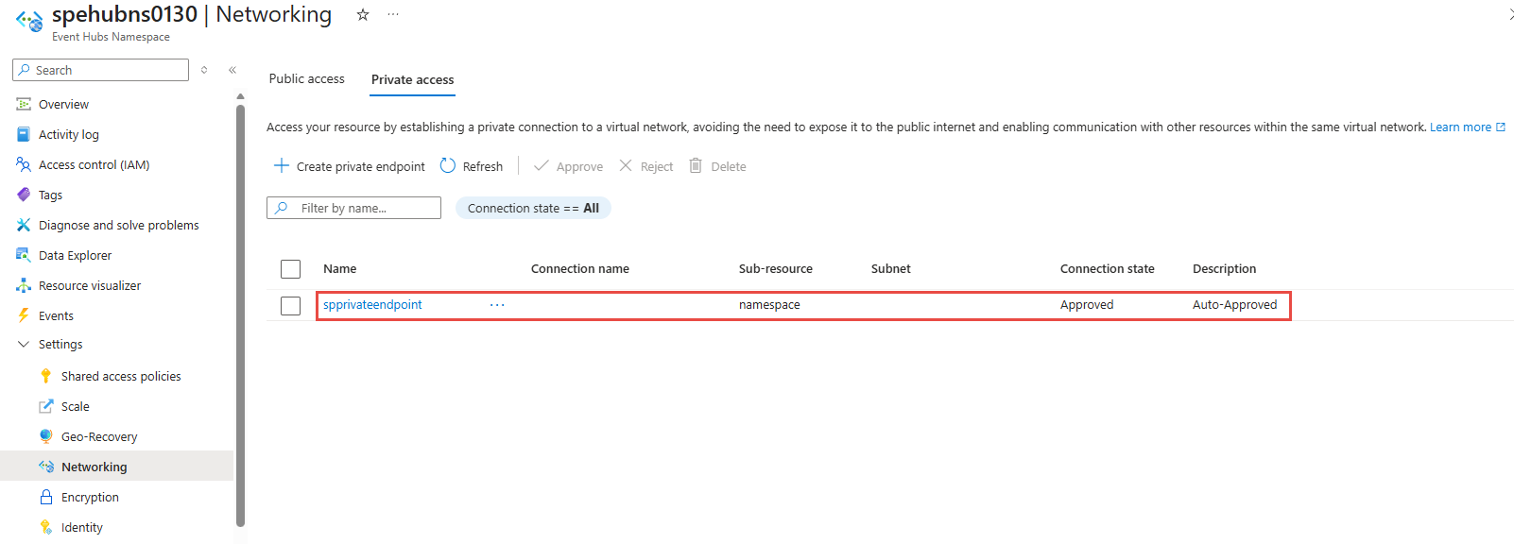1514x544 pixels.
Task: Click the Identity key icon
Action: 46,527
